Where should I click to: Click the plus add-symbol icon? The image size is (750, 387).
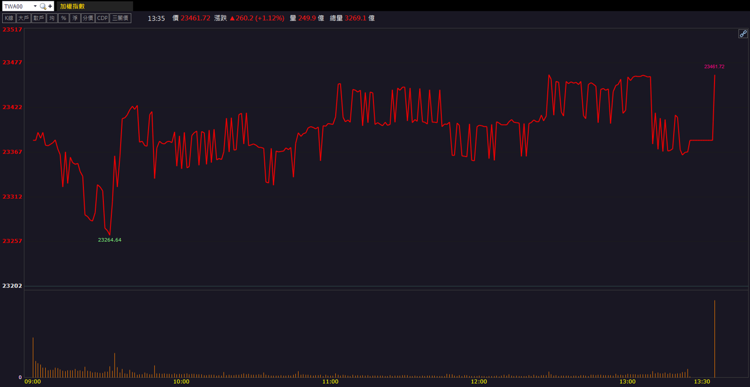point(50,6)
